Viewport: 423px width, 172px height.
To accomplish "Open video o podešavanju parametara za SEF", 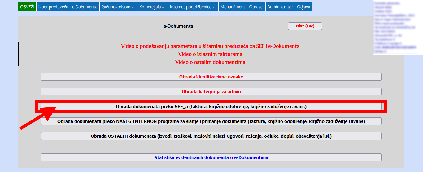I will point(210,46).
